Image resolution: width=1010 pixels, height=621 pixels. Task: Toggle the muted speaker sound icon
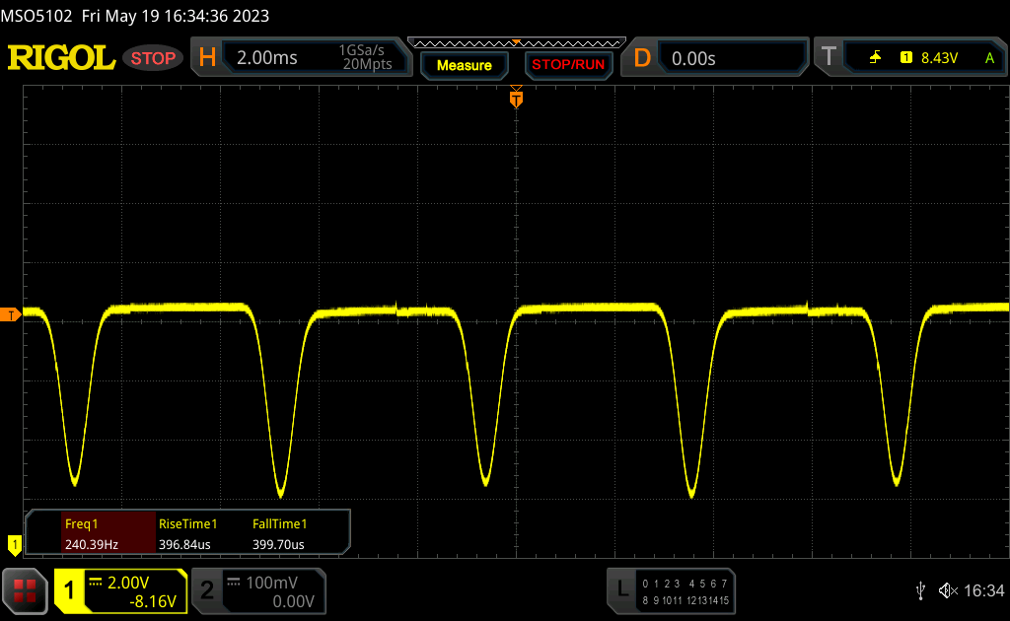tap(947, 590)
